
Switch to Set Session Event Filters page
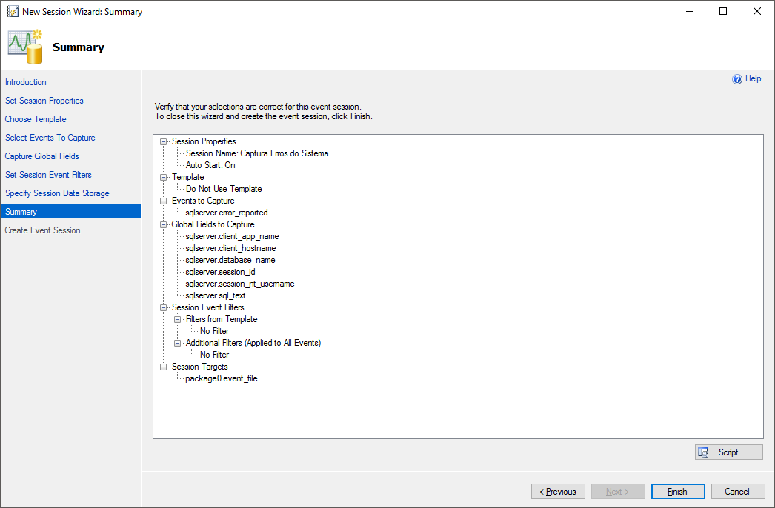48,175
